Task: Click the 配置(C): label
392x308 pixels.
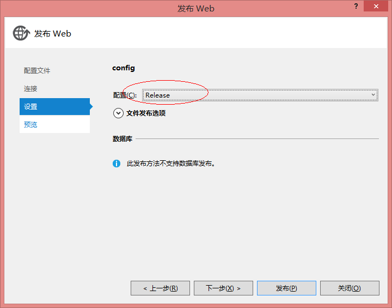Action: click(125, 95)
